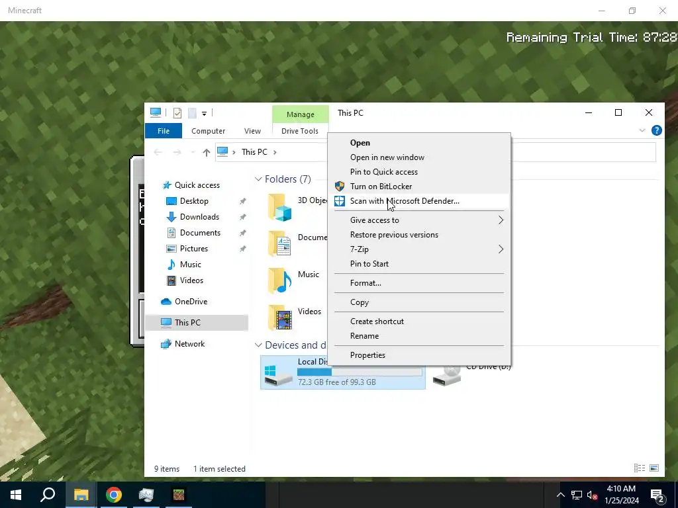Select the CD Drive (D:) icon

pos(447,375)
